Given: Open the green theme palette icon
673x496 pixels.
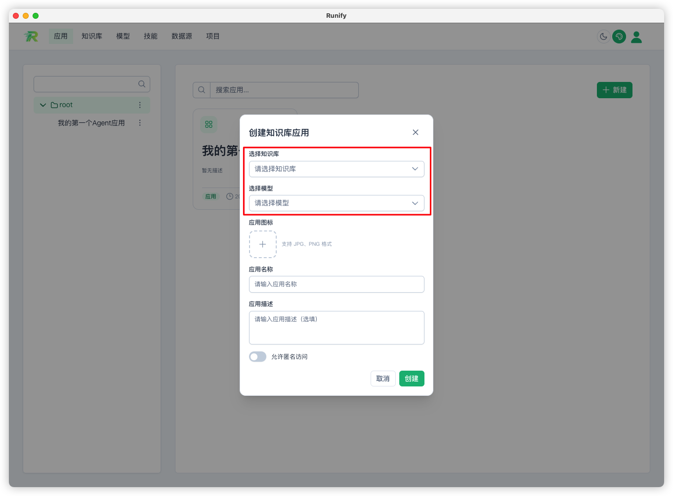Looking at the screenshot, I should click(x=619, y=37).
